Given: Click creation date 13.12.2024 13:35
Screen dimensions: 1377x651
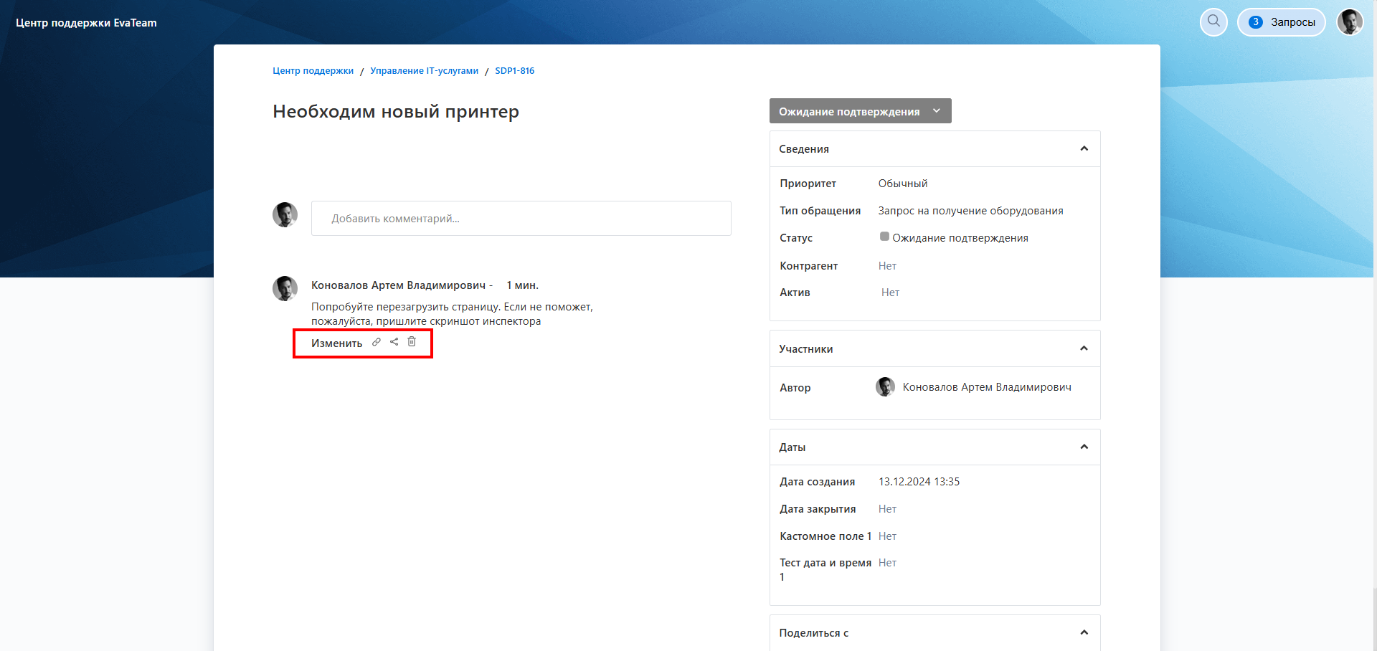Looking at the screenshot, I should pos(919,482).
